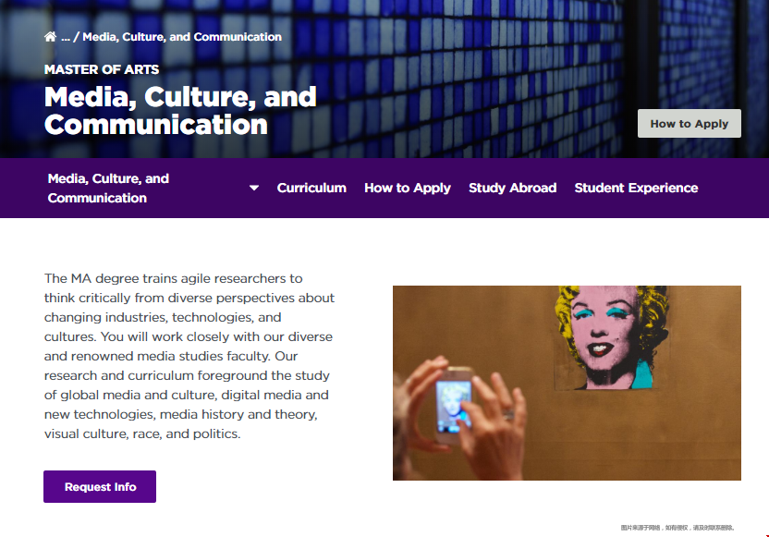Go to the home breadcrumb icon

click(50, 37)
